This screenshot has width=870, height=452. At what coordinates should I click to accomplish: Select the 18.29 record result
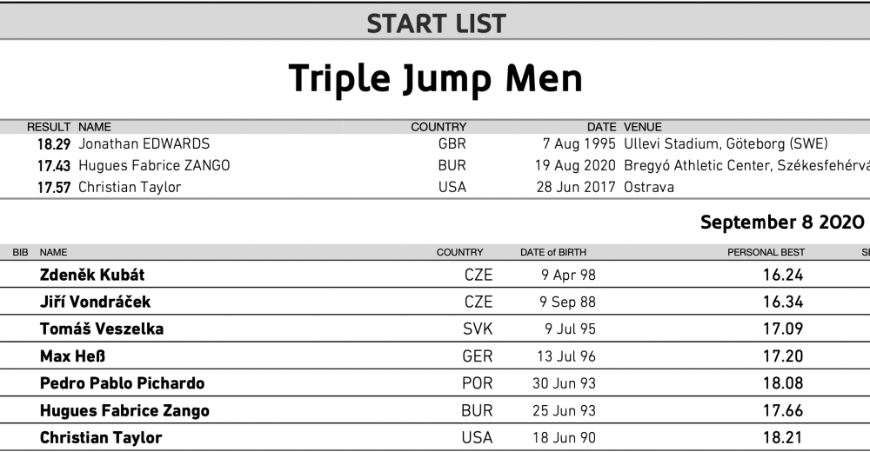pos(54,144)
